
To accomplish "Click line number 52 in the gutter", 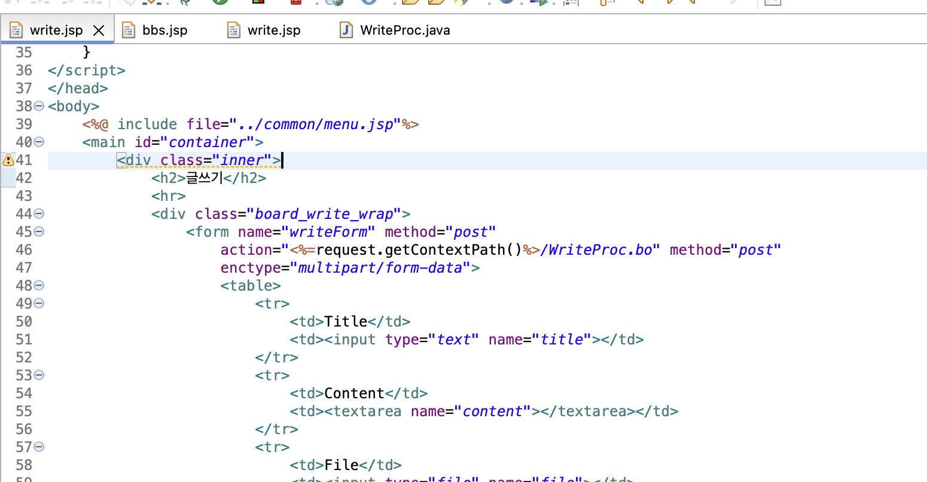I will coord(24,358).
